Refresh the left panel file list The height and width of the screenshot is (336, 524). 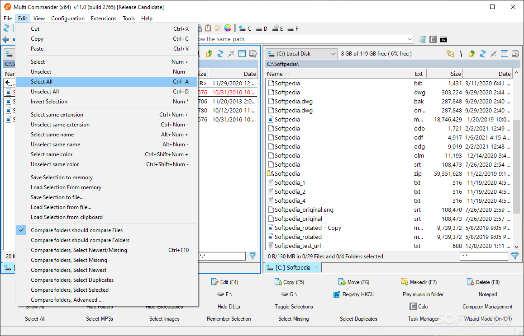tap(220, 53)
